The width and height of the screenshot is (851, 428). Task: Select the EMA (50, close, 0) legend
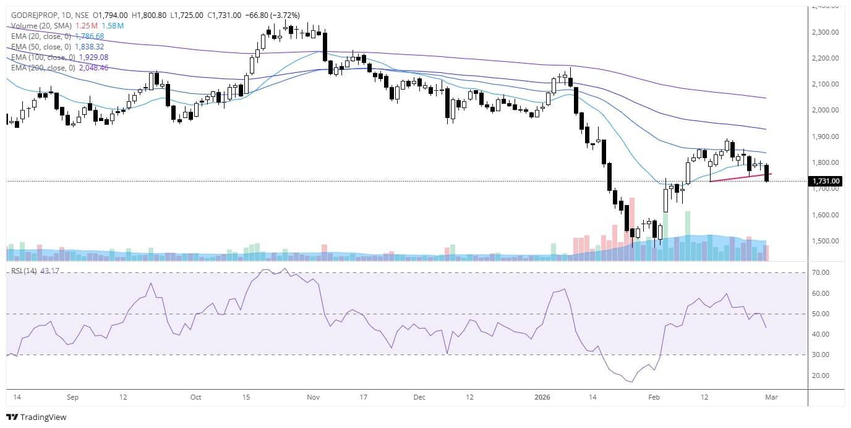click(41, 46)
